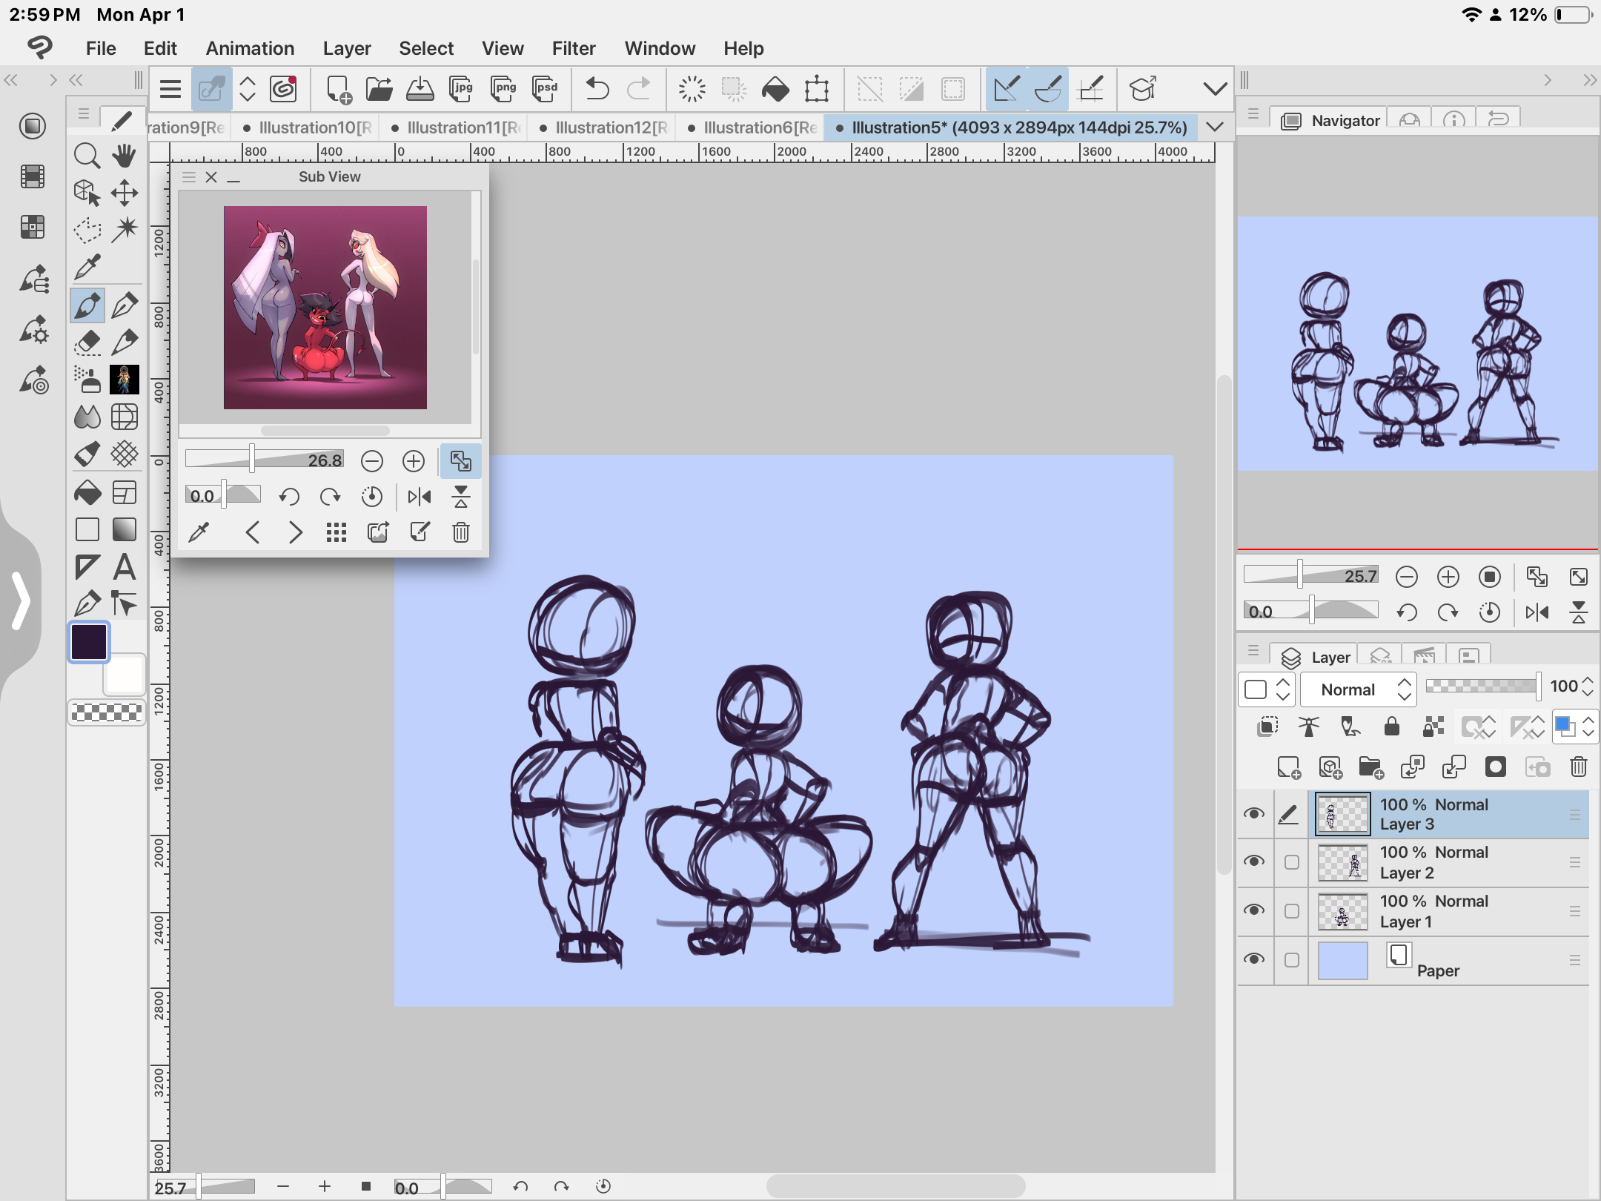This screenshot has width=1601, height=1201.
Task: Delete layer with trash icon in Layer panel
Action: point(1578,767)
